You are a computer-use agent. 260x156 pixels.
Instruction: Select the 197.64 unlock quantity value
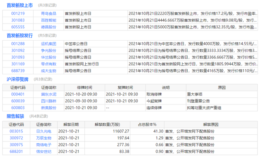pos(123,138)
